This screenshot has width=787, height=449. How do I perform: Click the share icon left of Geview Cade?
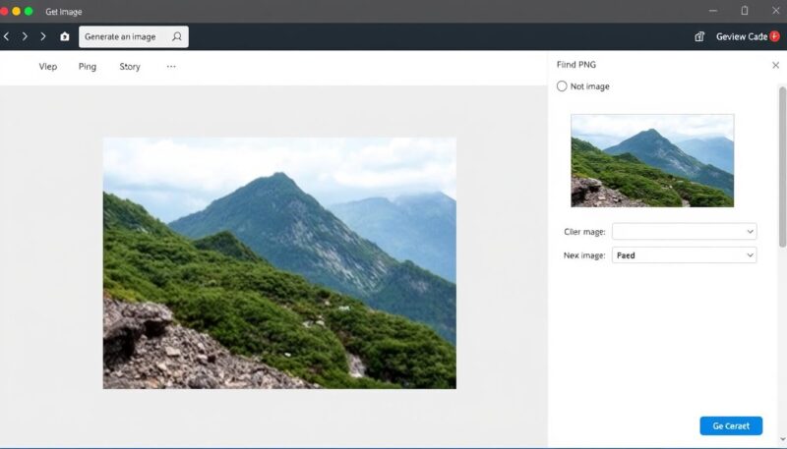699,36
